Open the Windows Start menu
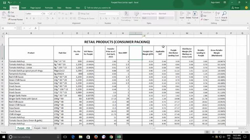 (x=4, y=137)
